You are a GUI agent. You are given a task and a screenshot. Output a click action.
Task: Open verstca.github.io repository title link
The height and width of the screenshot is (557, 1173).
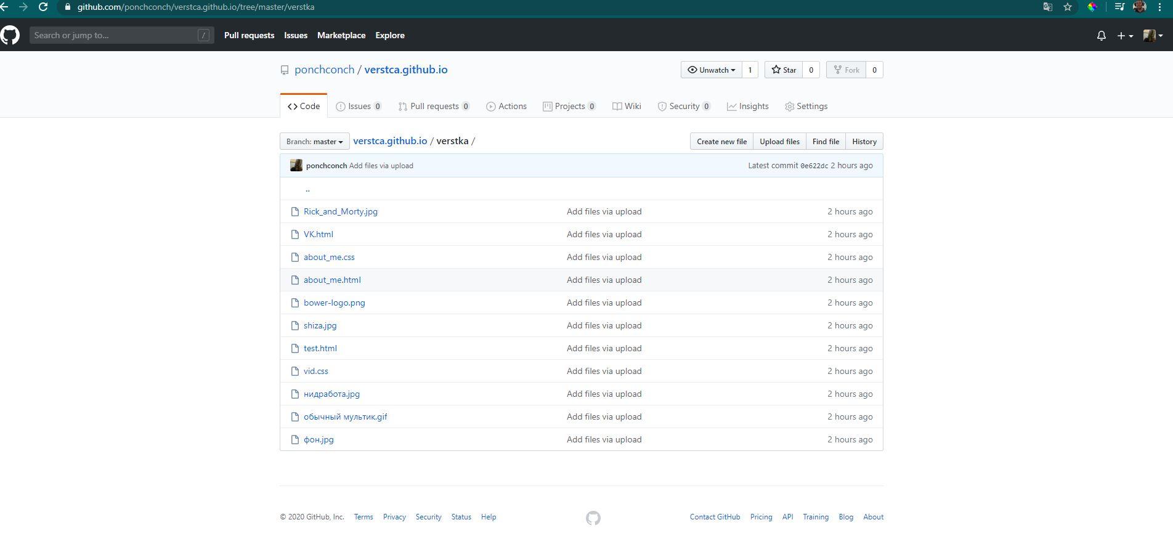[406, 70]
